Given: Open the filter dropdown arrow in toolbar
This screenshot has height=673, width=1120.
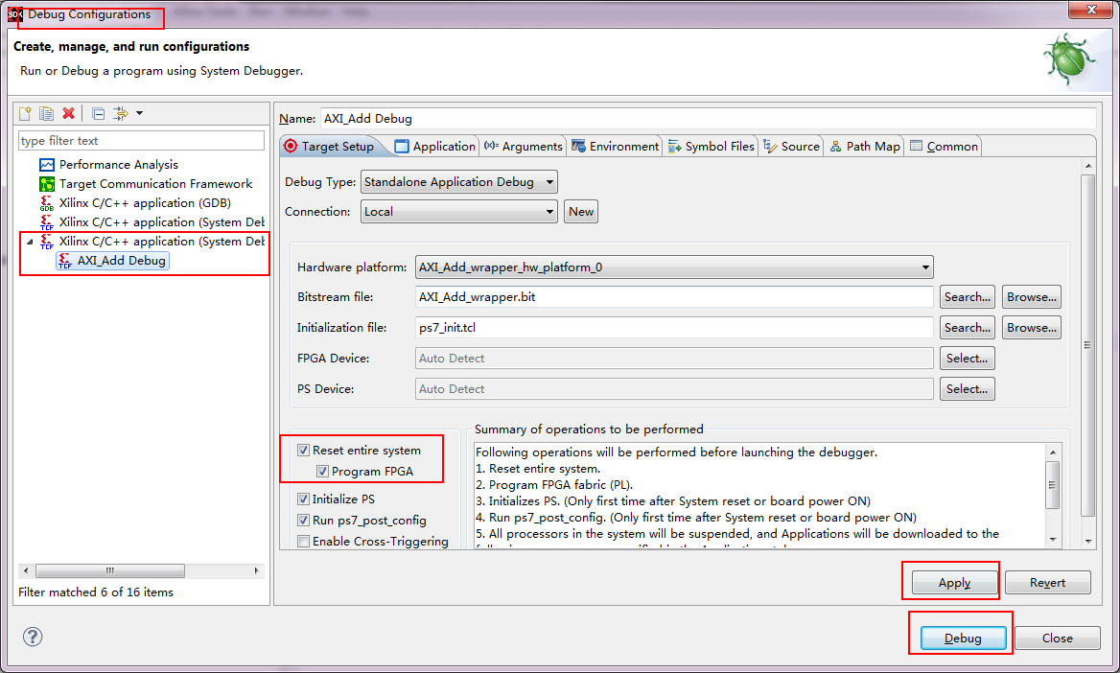Looking at the screenshot, I should 139,113.
